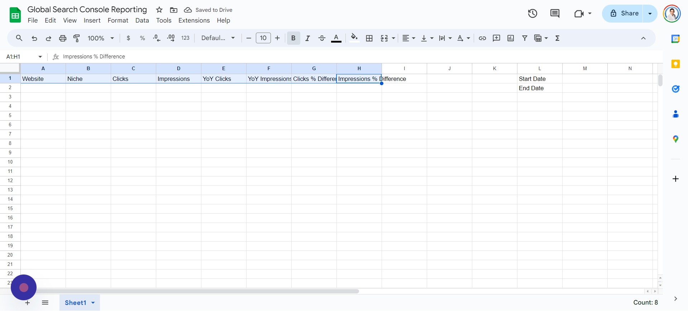Image resolution: width=688 pixels, height=311 pixels.
Task: Open version history clock icon
Action: tap(532, 14)
